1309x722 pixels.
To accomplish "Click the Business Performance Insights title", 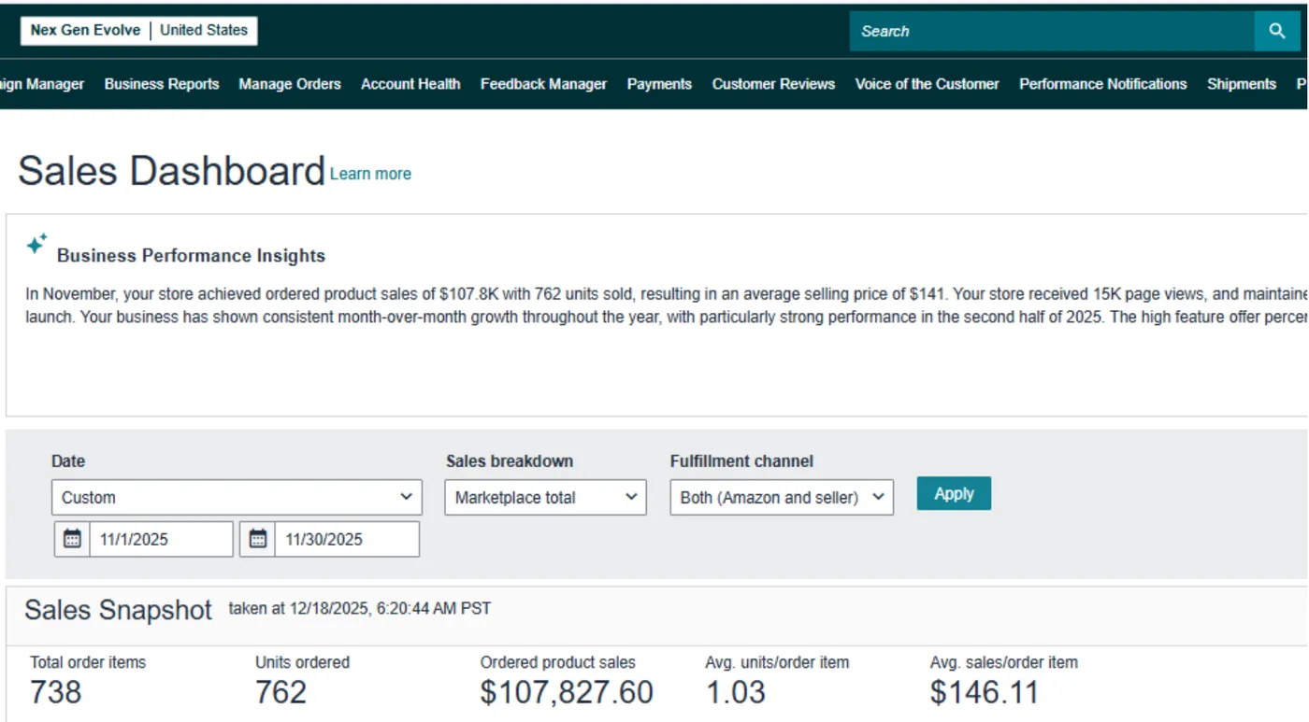I will pyautogui.click(x=191, y=256).
